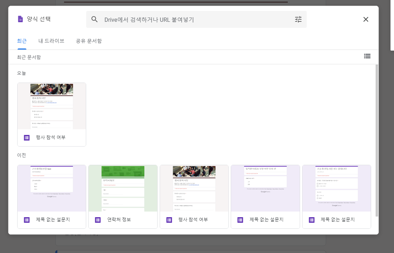Open today's 행사 참석 여부 form

[x=52, y=106]
